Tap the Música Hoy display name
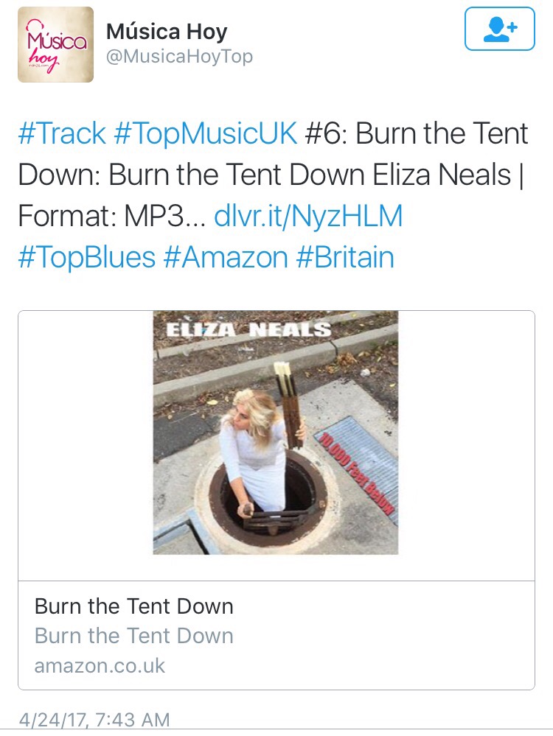 [167, 32]
